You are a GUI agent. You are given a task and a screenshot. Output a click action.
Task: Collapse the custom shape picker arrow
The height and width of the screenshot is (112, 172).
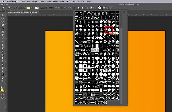[x=102, y=8]
